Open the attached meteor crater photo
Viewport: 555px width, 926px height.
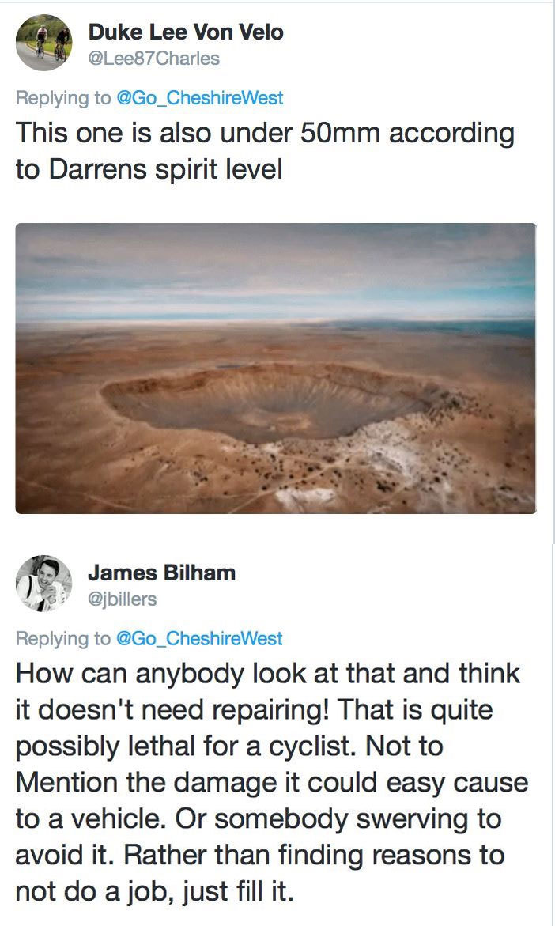[276, 368]
